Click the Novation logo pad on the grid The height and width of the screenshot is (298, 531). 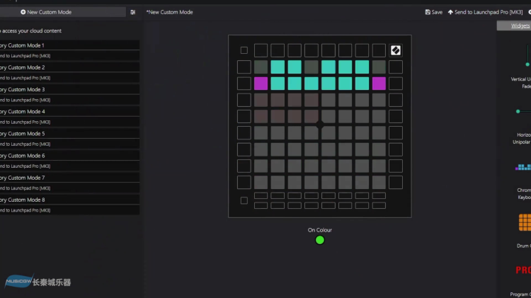tap(396, 50)
